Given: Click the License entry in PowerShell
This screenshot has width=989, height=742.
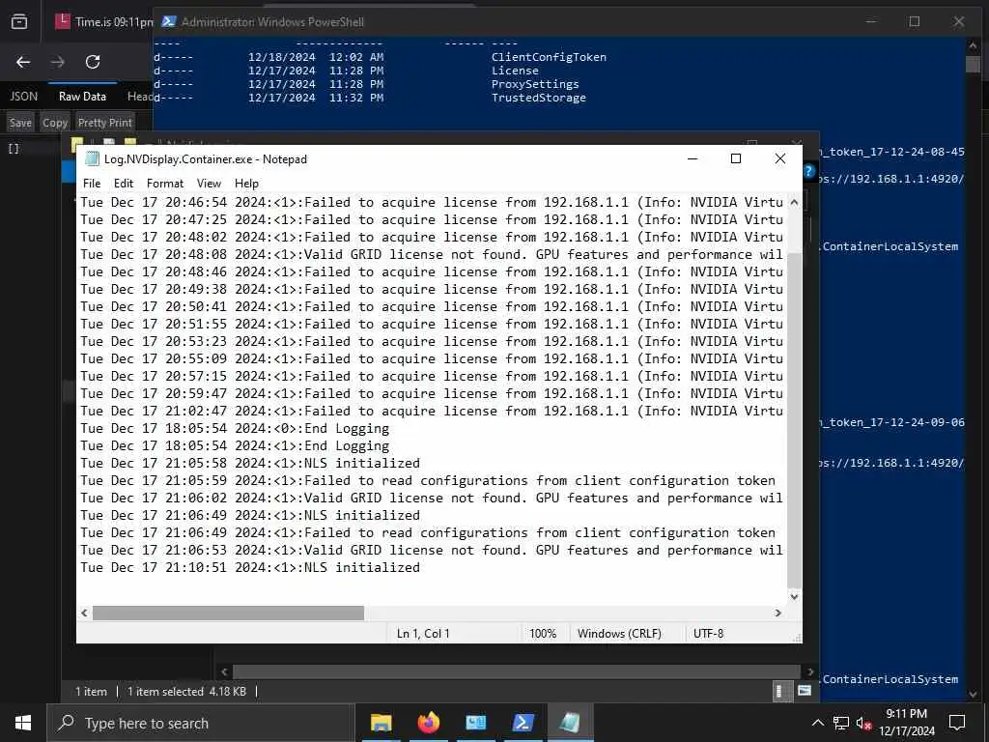Looking at the screenshot, I should click(x=515, y=71).
